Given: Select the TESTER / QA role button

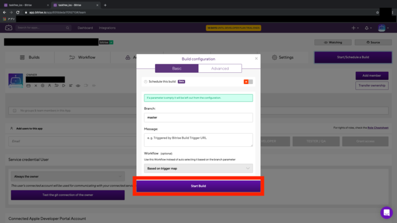Looking at the screenshot, I should point(316,141).
